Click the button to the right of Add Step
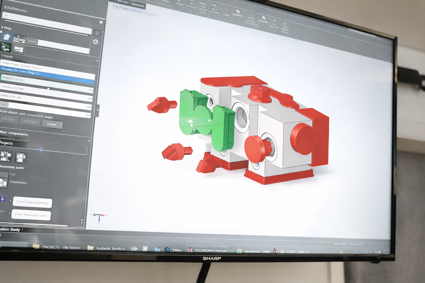The image size is (425, 283). click(x=52, y=124)
